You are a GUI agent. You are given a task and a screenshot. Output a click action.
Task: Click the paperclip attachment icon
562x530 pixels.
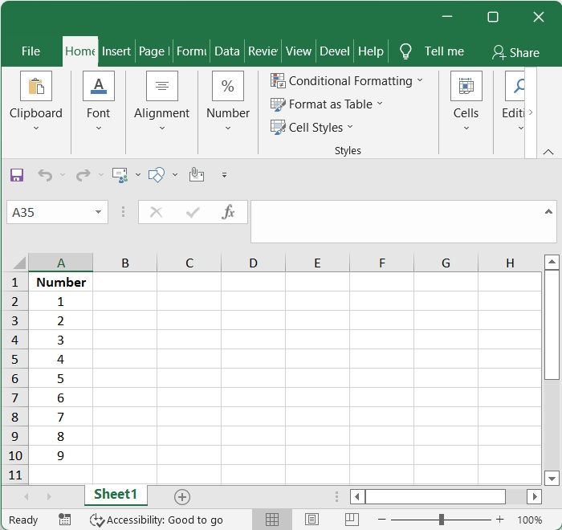click(196, 174)
